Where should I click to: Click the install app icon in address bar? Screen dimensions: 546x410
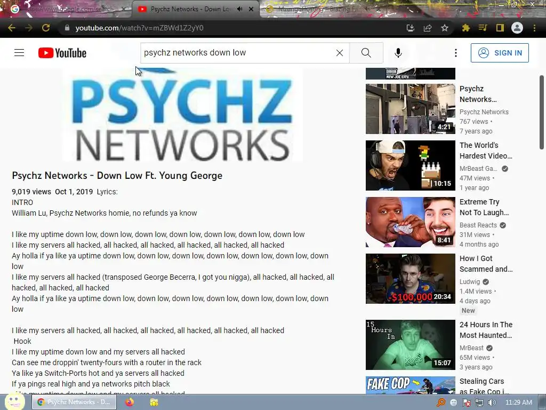(x=411, y=28)
